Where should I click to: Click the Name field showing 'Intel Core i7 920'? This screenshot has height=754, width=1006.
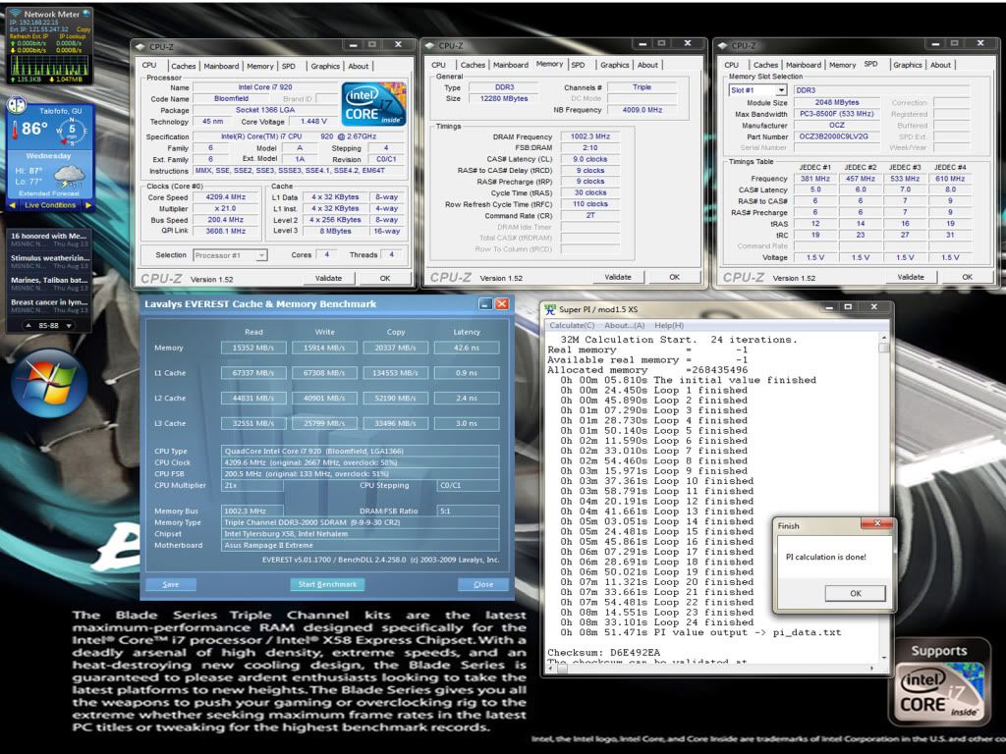(265, 87)
